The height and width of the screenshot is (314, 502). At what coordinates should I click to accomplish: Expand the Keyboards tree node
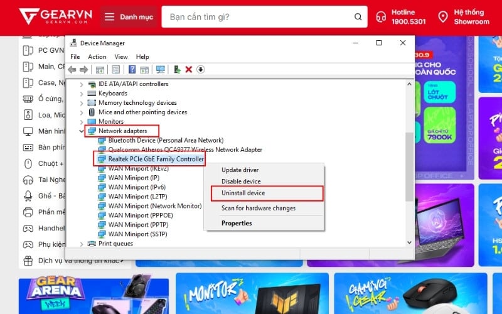click(x=82, y=94)
